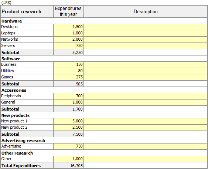208x169 pixels.
Task: Select the Hardware Subtotal value 5,250
Action: point(68,52)
